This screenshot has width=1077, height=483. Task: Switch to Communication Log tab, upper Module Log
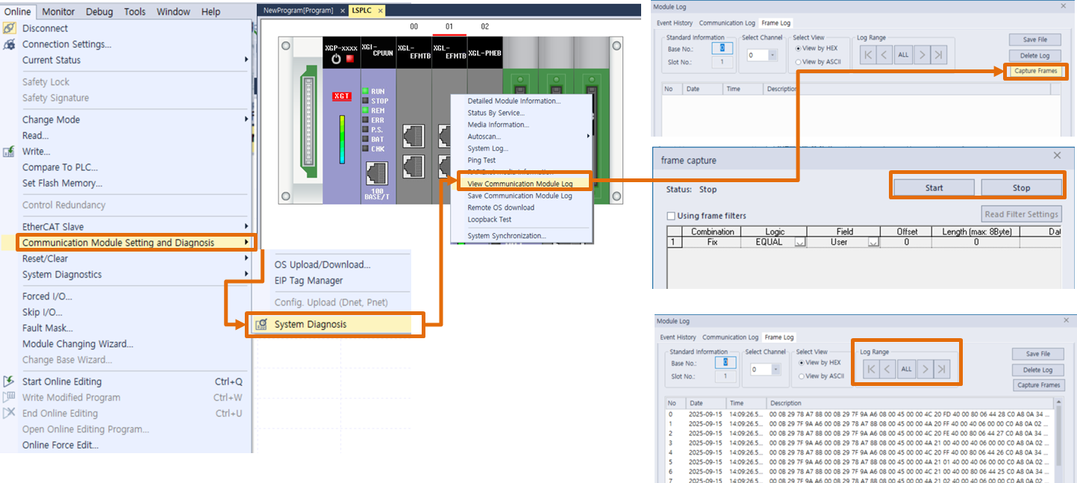(x=727, y=23)
